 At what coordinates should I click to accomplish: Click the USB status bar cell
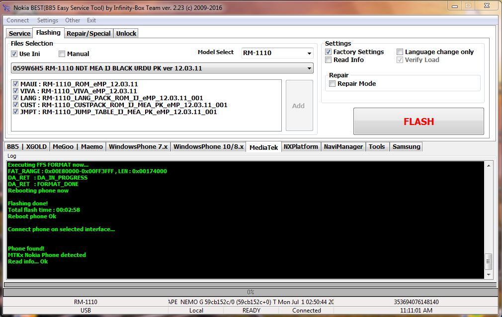click(85, 310)
